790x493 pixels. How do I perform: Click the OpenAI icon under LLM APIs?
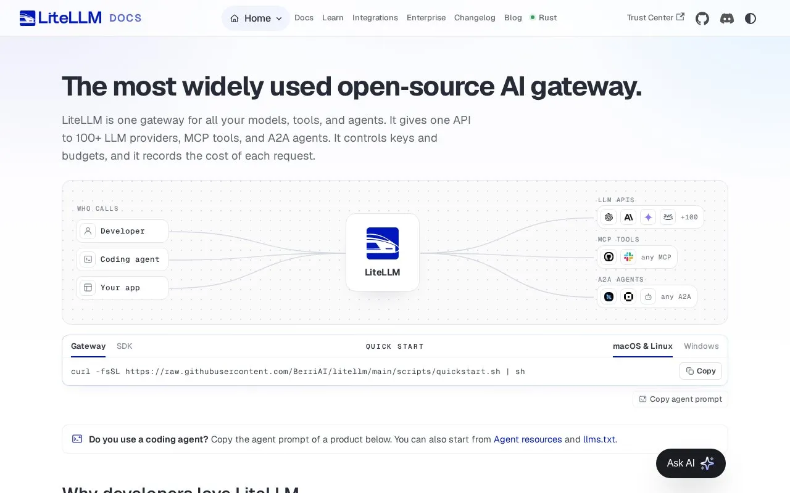point(609,217)
